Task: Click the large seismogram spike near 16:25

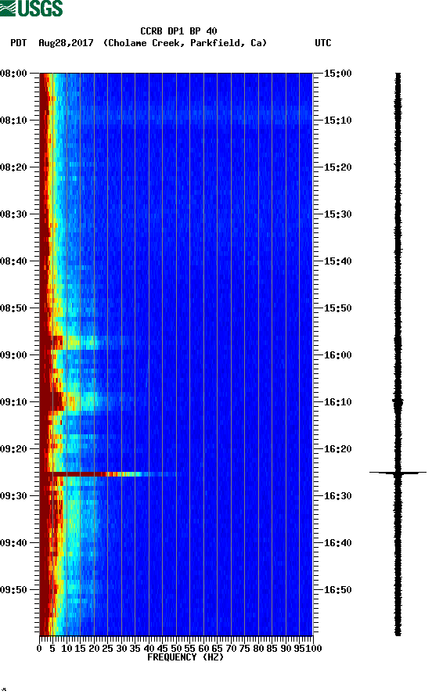Action: pos(398,473)
